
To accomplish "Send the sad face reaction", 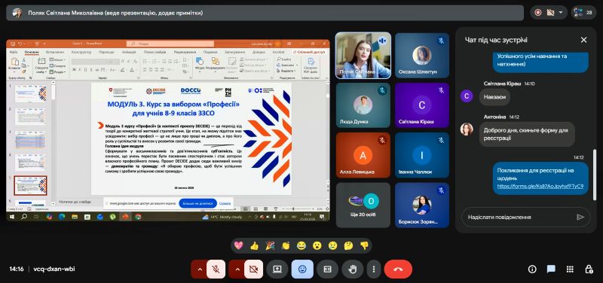I will [x=332, y=246].
